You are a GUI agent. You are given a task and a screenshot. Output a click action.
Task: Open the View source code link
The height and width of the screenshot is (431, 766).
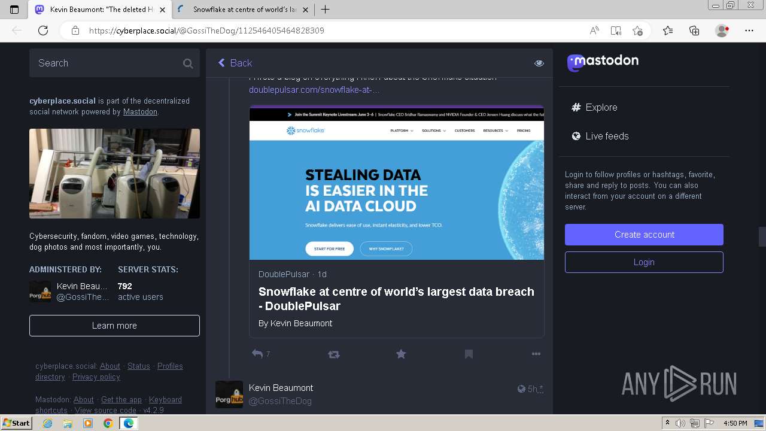(105, 411)
